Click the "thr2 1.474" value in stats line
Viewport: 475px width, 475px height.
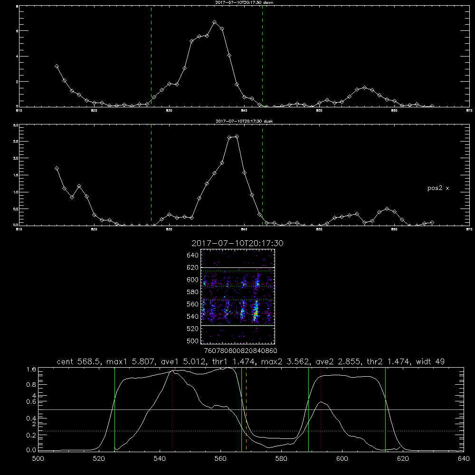389,361
